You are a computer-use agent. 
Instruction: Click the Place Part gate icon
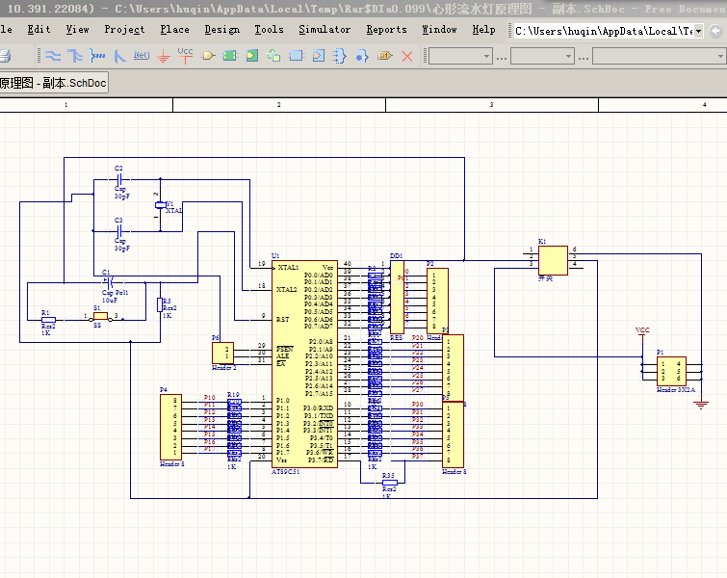pos(208,56)
